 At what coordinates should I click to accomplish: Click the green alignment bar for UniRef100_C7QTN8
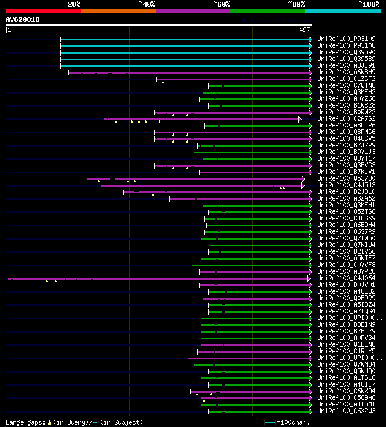(259, 86)
